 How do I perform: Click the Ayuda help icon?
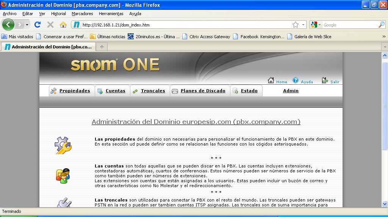(296, 81)
